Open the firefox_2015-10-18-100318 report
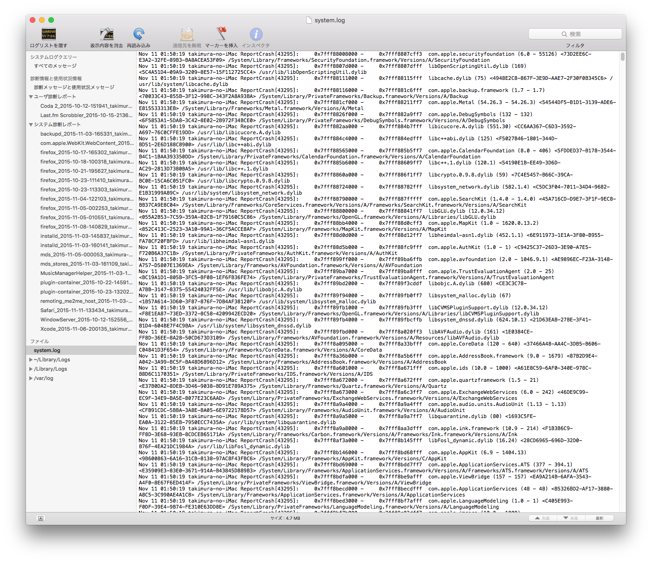The height and width of the screenshot is (562, 652). 86,162
